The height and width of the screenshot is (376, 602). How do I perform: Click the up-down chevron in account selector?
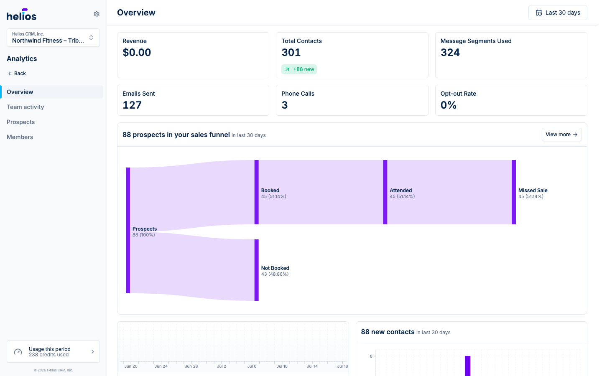tap(91, 38)
